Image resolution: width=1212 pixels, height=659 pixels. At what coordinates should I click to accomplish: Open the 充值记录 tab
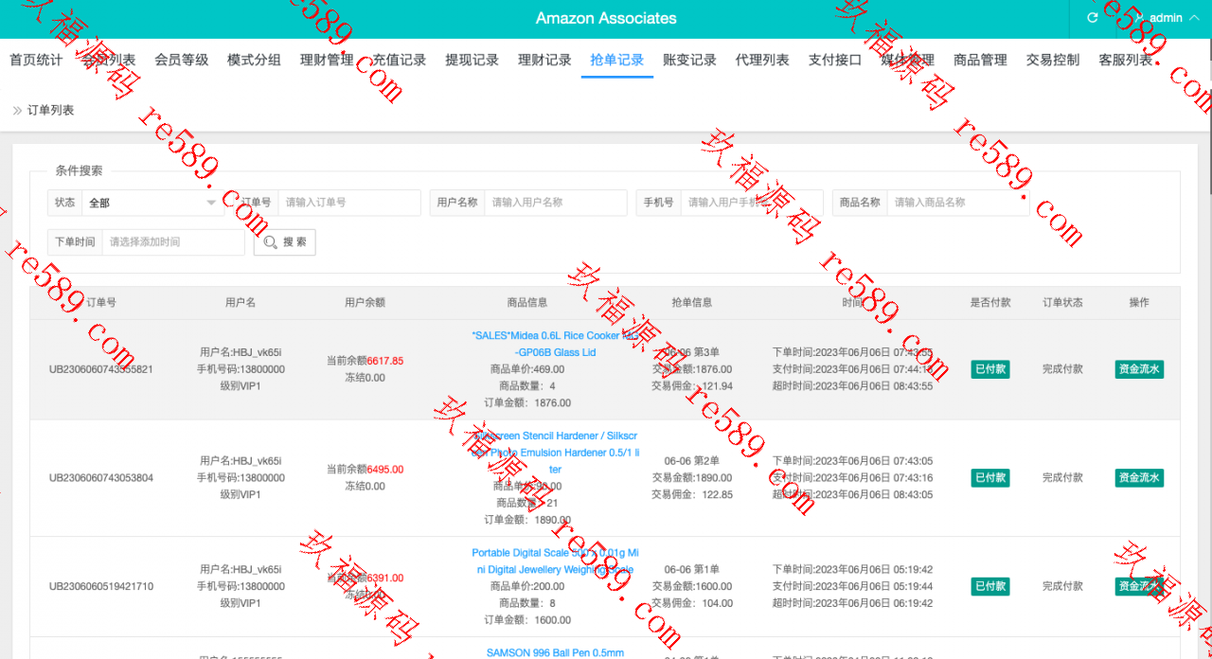point(400,60)
